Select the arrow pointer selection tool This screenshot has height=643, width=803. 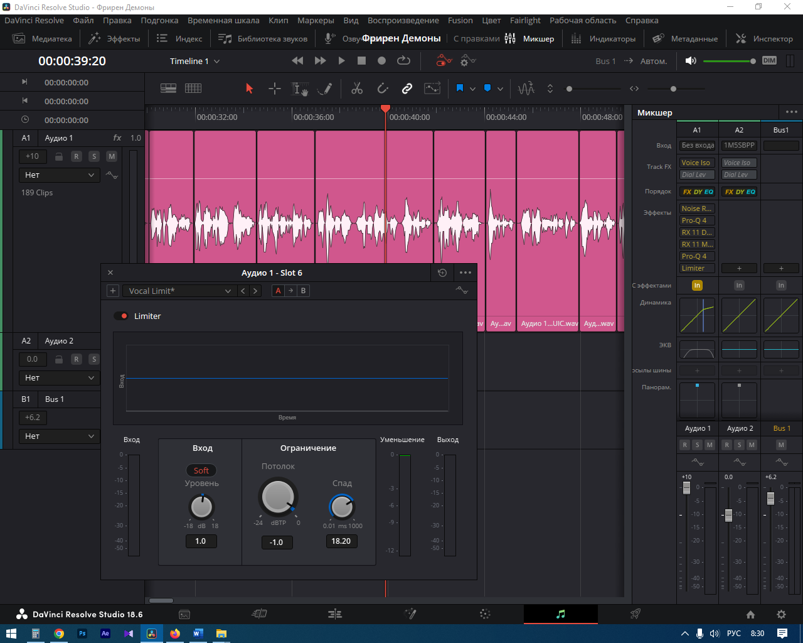point(249,89)
